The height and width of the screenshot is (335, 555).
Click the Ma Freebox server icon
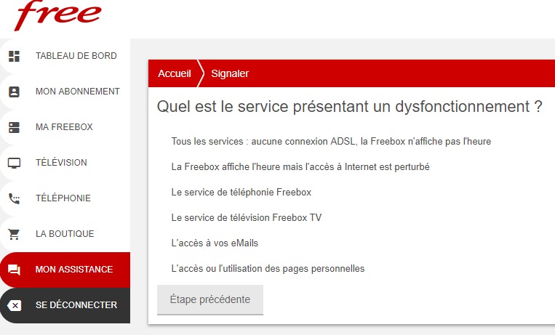[14, 127]
